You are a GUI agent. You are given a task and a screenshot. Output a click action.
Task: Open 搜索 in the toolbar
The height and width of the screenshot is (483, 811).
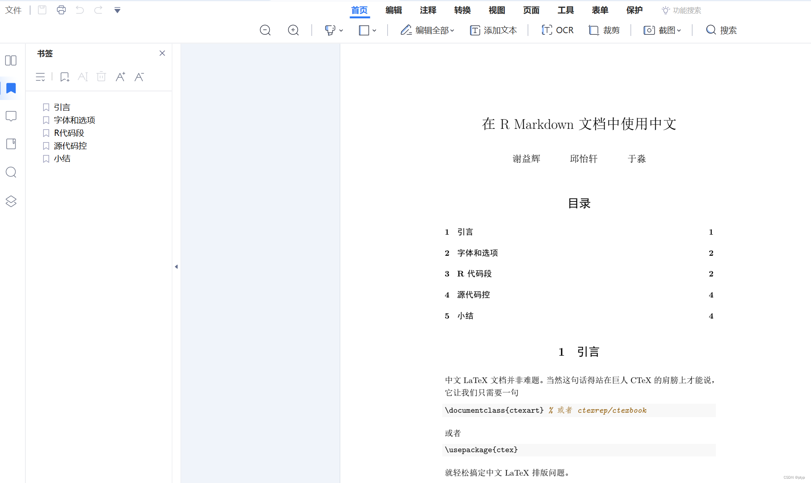pos(721,30)
